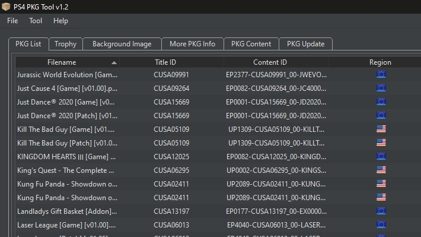The image size is (421, 237).
Task: Click the EU flag for Just Cause 4
Action: 381,89
